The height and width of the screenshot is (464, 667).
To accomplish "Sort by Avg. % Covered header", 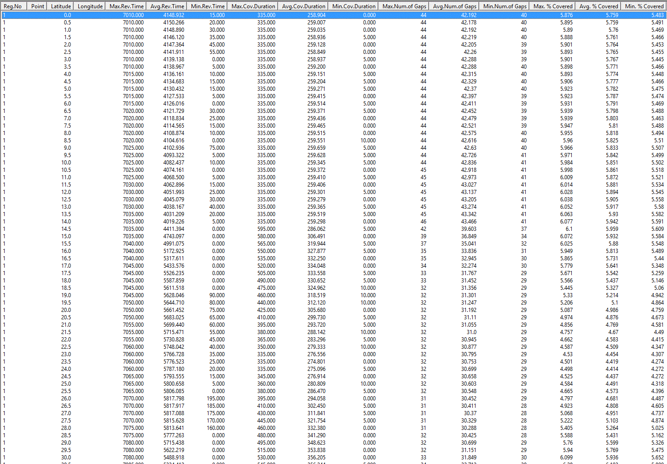I will pos(598,6).
